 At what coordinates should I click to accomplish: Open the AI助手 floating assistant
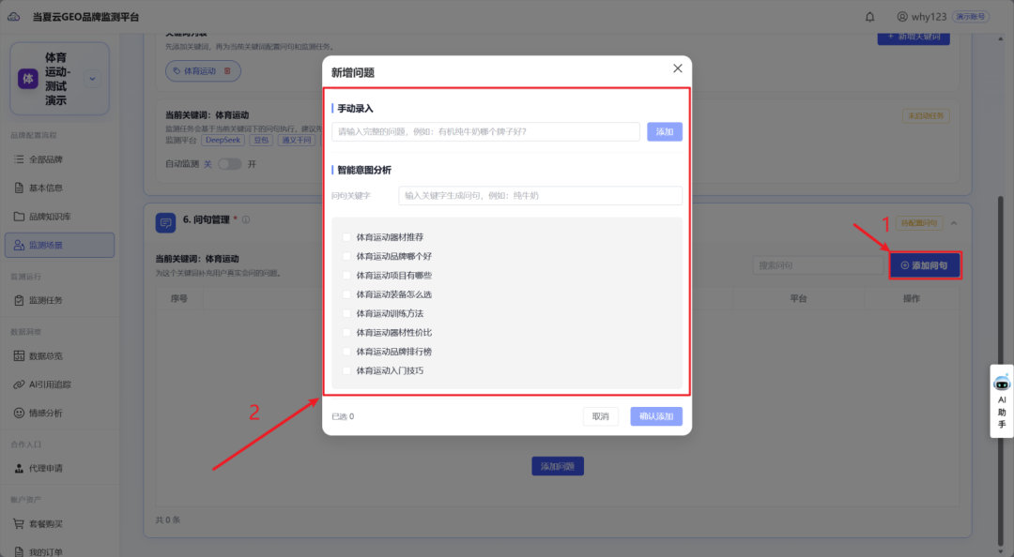(1001, 401)
